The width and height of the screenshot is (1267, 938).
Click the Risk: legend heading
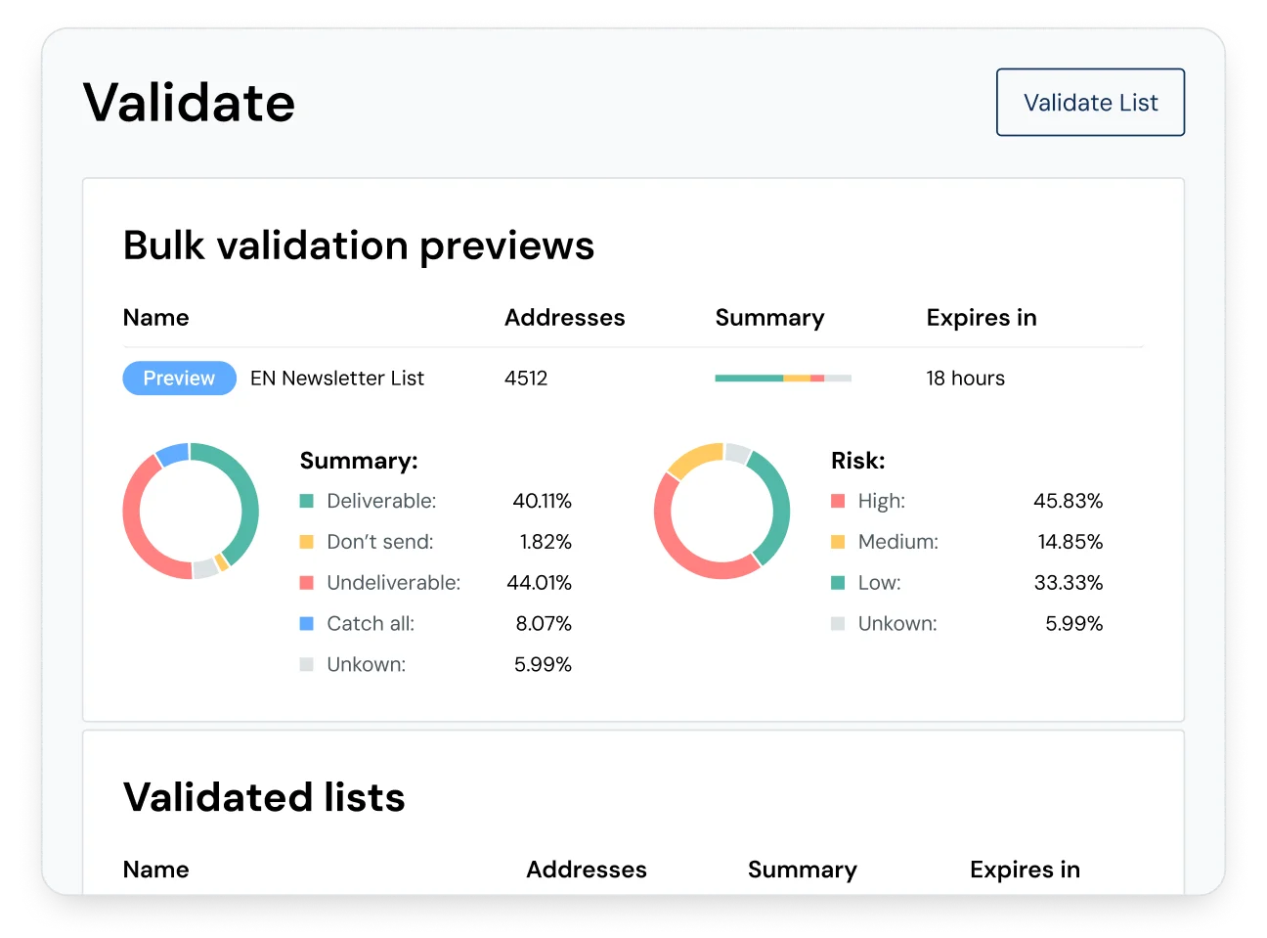pos(857,461)
